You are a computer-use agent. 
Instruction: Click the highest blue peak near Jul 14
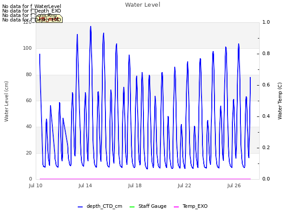point(91,26)
